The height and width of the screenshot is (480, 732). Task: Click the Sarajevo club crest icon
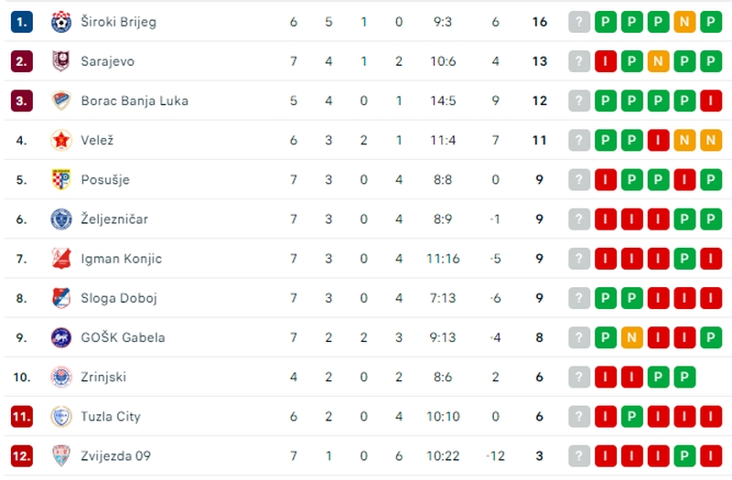pos(61,61)
